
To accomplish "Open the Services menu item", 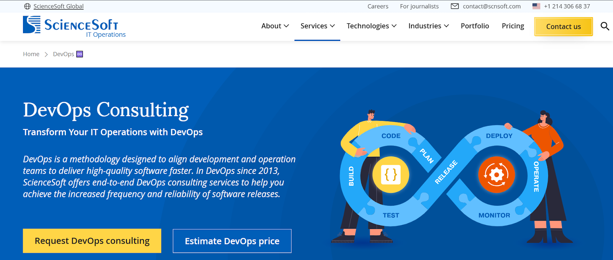I will click(314, 26).
